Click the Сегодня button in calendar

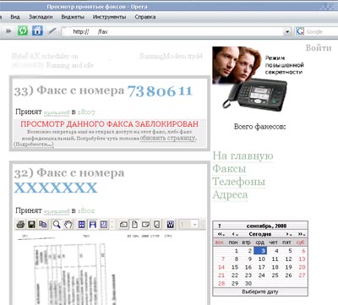[x=260, y=234]
